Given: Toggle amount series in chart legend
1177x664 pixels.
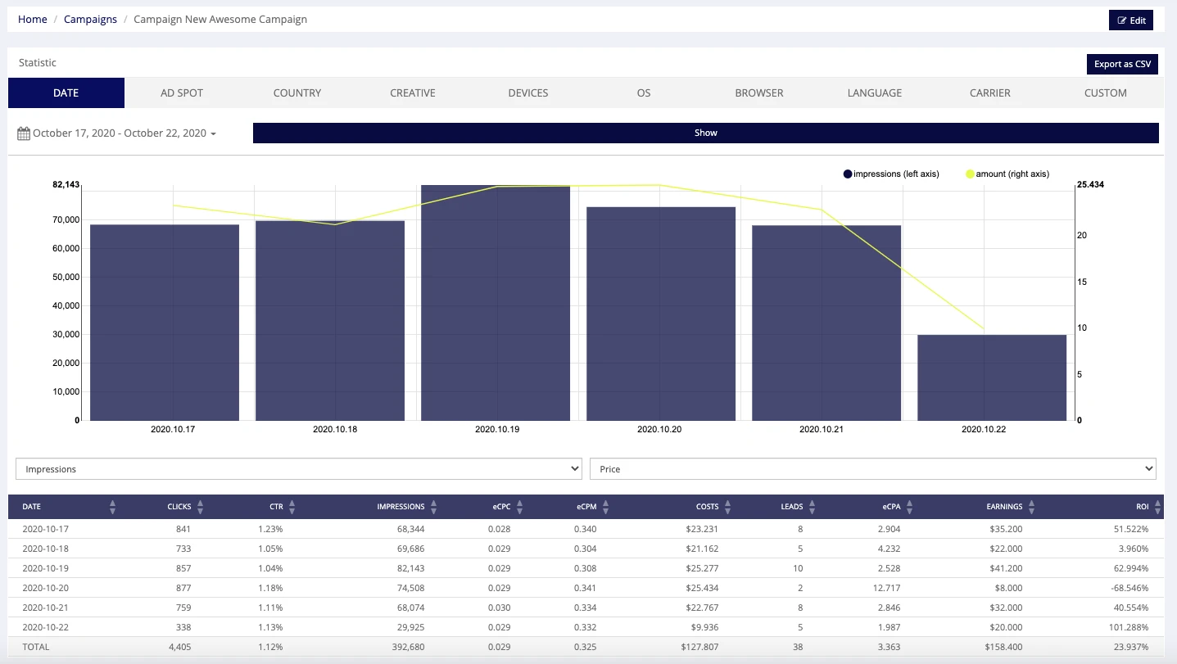Looking at the screenshot, I should coord(1007,174).
